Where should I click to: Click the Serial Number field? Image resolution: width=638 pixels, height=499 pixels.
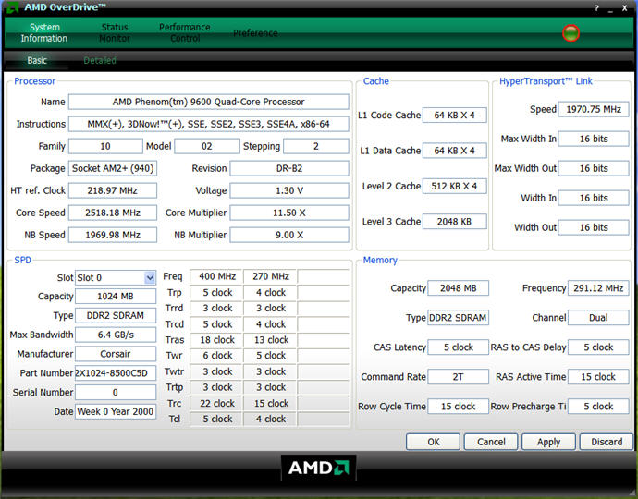pos(116,392)
